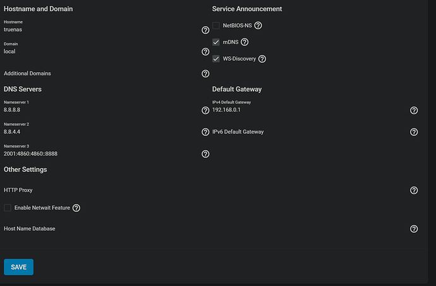The image size is (436, 286).
Task: Click the help icon beside NetBIOS-NS
Action: 258,25
